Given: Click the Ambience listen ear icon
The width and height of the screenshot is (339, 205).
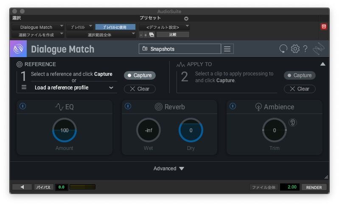Looking at the screenshot, I should coord(292,122).
